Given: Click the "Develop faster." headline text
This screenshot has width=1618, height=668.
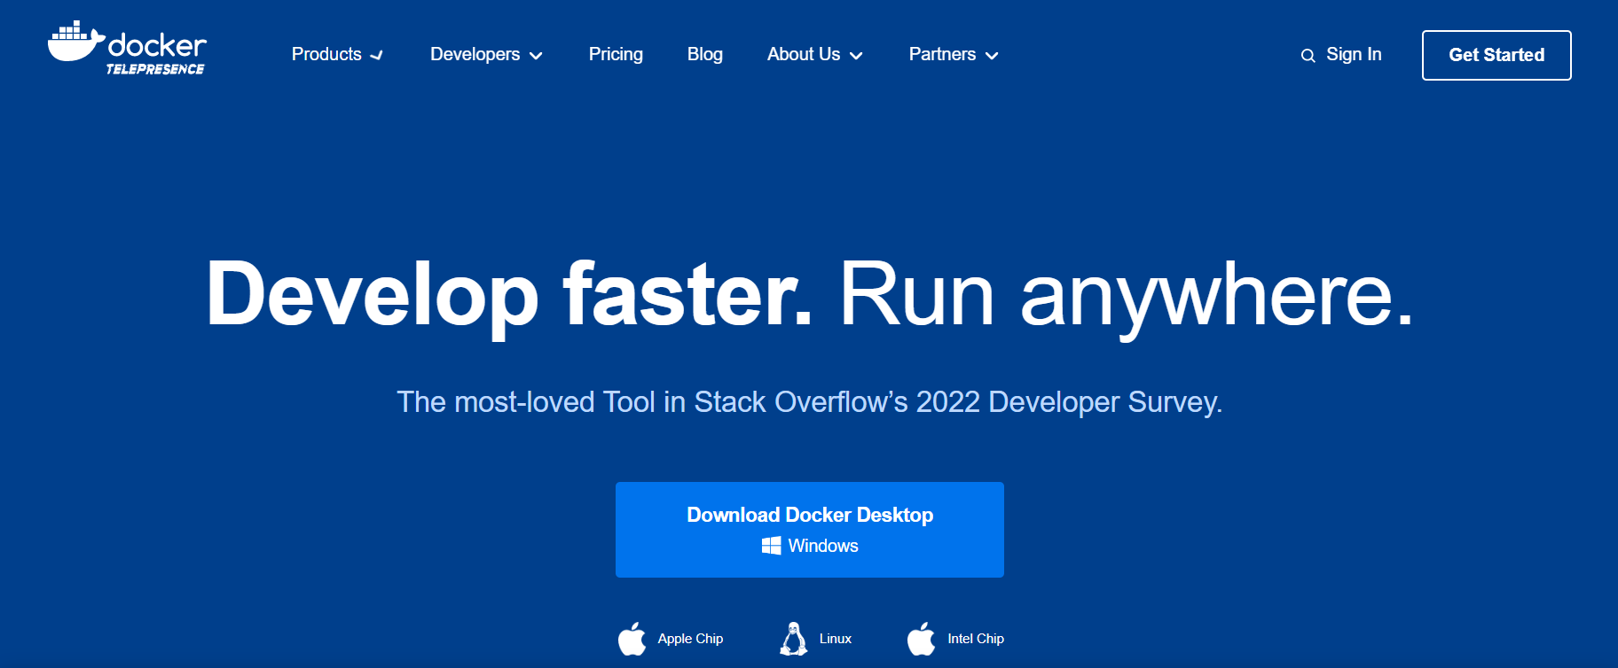Looking at the screenshot, I should 509,296.
